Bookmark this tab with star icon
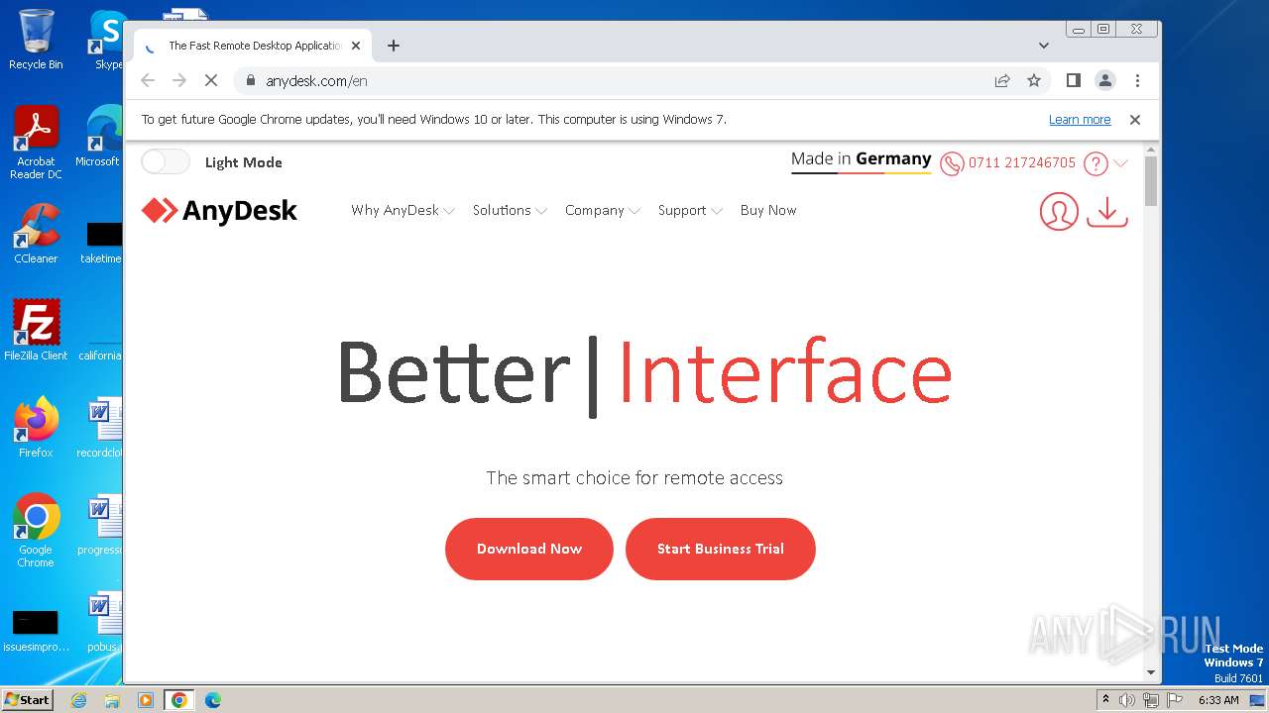This screenshot has height=713, width=1269. click(x=1034, y=80)
